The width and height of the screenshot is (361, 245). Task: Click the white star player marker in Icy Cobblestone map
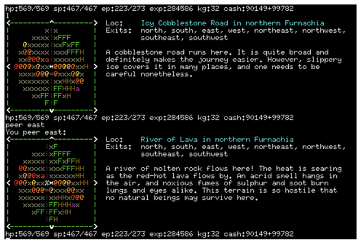click(x=51, y=67)
